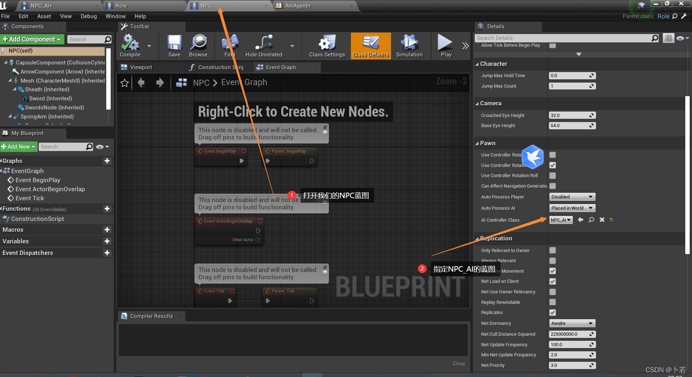
Task: Browse to asset in Content Browser
Action: [x=198, y=46]
